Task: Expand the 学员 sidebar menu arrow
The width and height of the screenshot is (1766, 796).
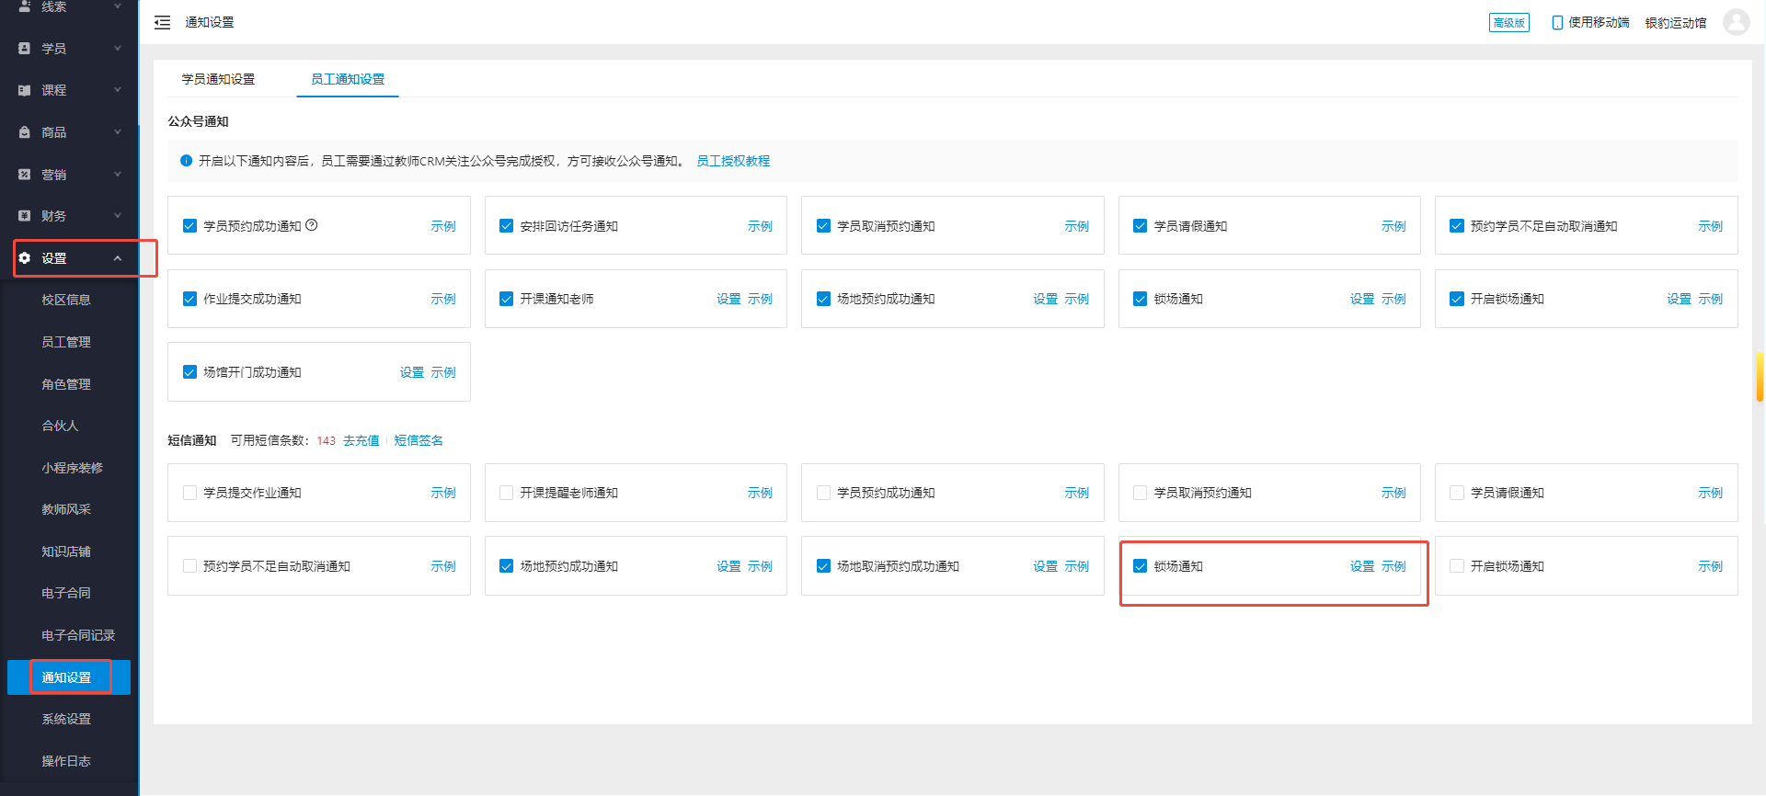Action: click(118, 48)
